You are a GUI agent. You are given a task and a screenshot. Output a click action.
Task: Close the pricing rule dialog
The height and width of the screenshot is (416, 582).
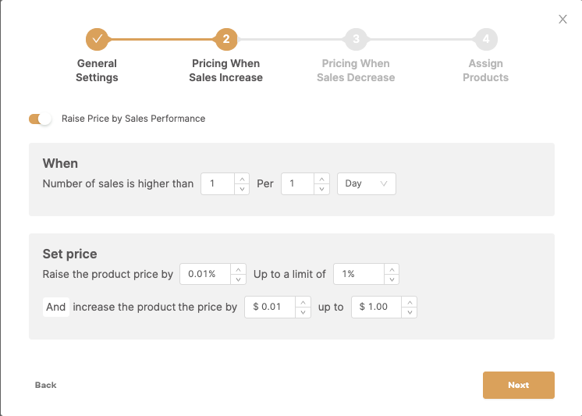coord(562,20)
